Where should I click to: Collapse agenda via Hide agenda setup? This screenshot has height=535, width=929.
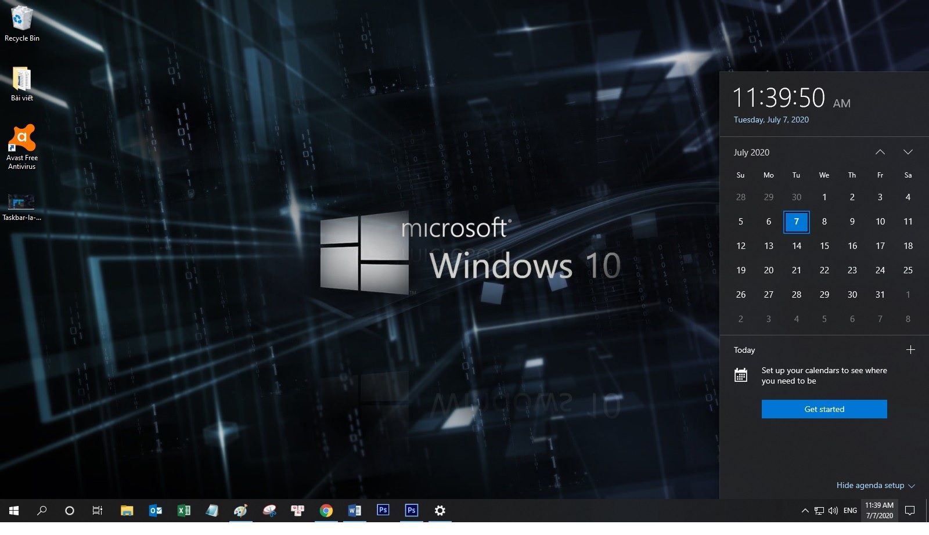pos(876,485)
